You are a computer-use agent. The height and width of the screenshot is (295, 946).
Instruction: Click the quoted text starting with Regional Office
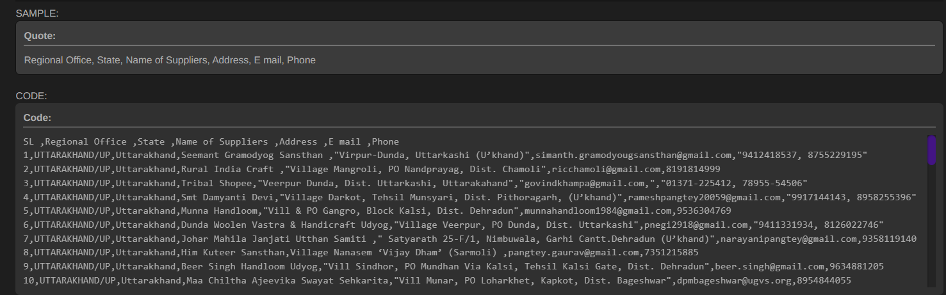click(170, 60)
